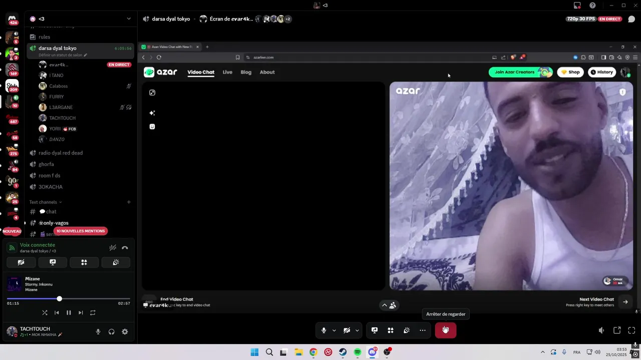Screen dimensions: 641x360
Task: Share your screen from voice panel
Action: click(x=53, y=262)
